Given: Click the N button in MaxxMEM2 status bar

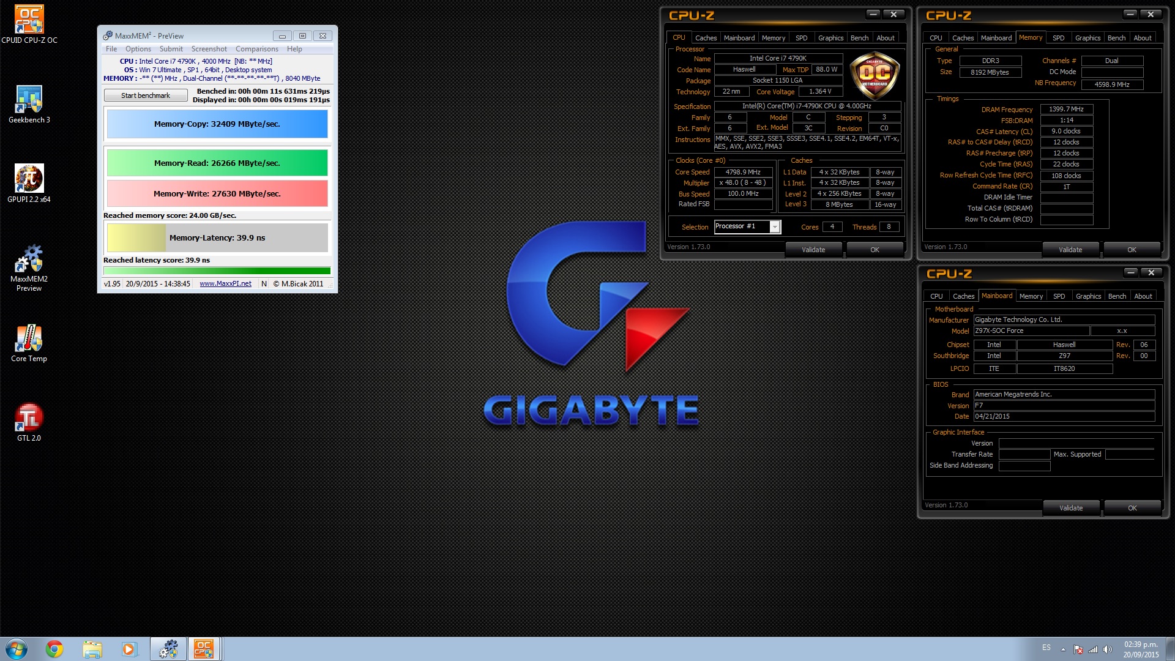Looking at the screenshot, I should [264, 284].
